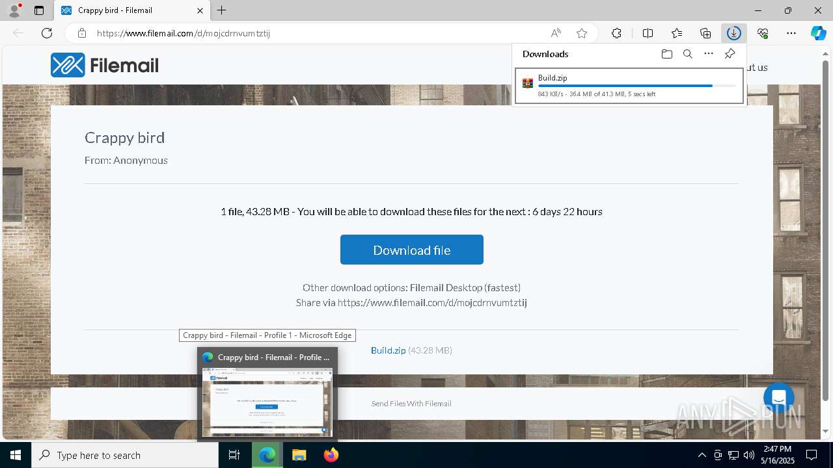Click the Build.zip download progress bar

[637, 86]
